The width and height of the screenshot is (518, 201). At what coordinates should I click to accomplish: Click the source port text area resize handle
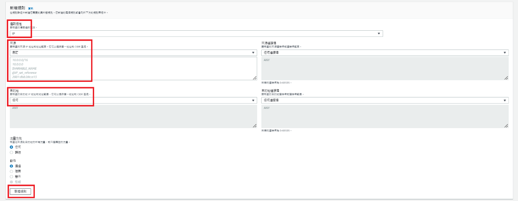pyautogui.click(x=507, y=78)
